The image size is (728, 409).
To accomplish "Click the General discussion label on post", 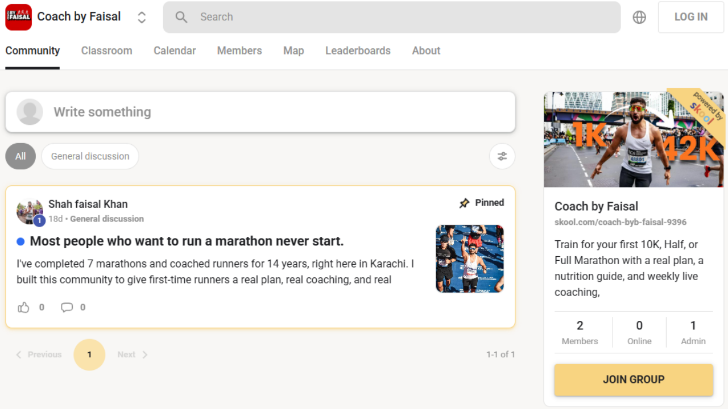I will 107,219.
